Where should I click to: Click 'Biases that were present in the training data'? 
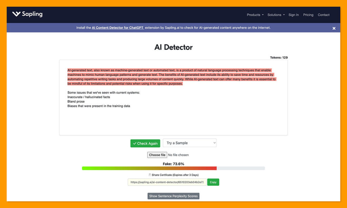99,106
